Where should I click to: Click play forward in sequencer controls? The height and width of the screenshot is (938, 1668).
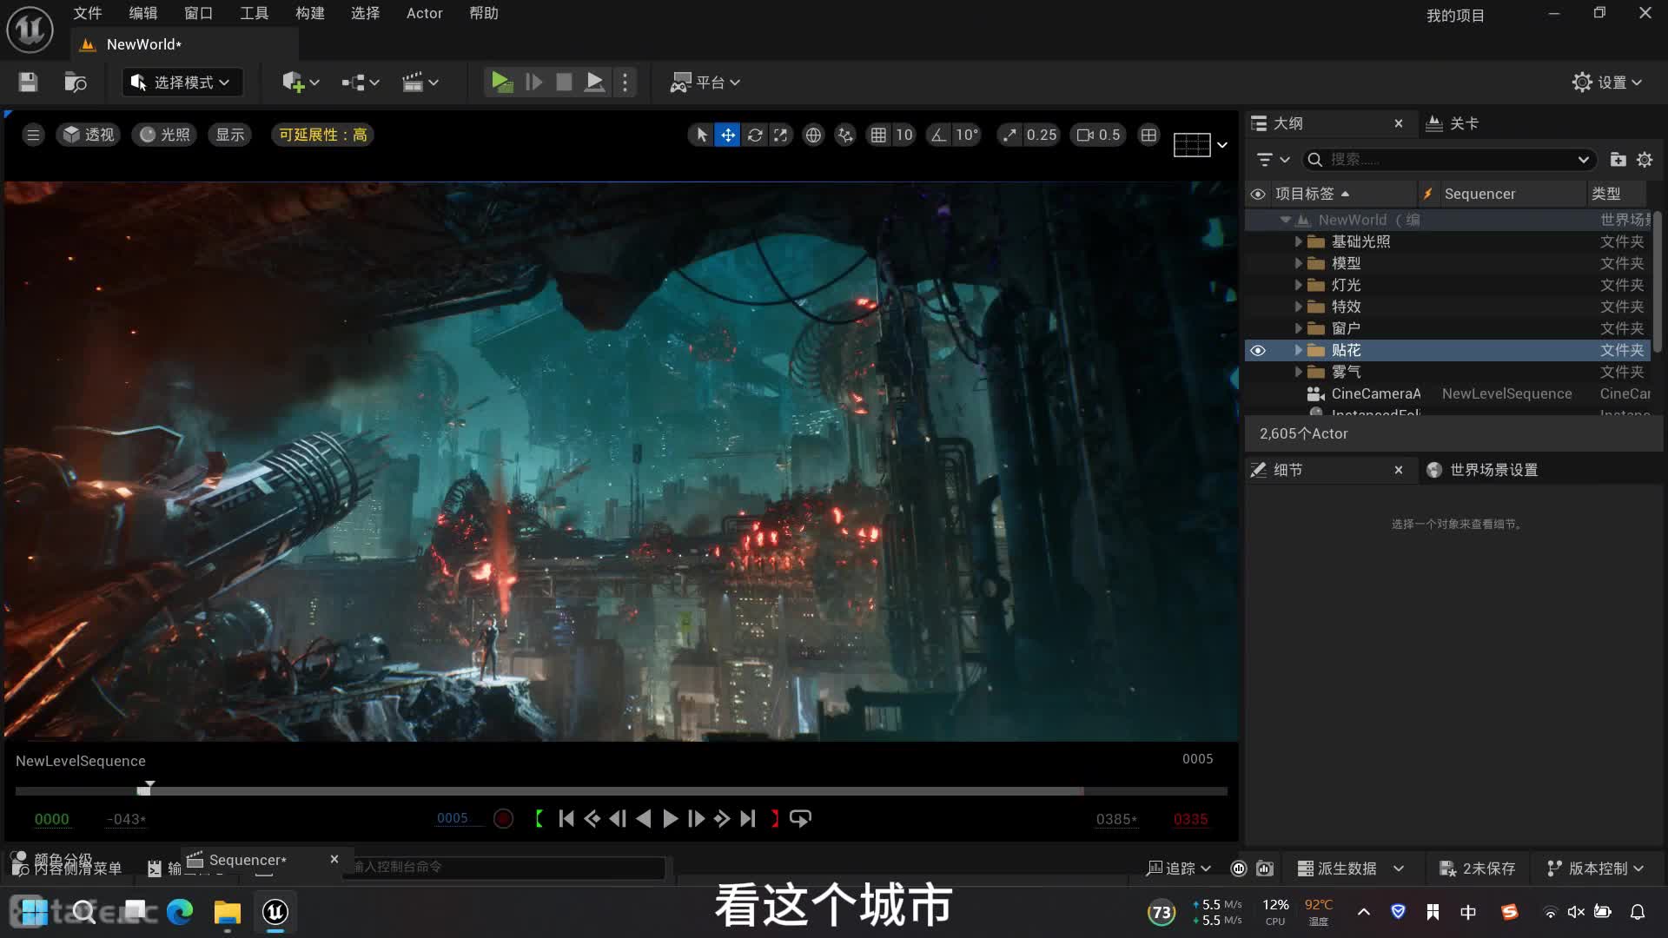670,819
